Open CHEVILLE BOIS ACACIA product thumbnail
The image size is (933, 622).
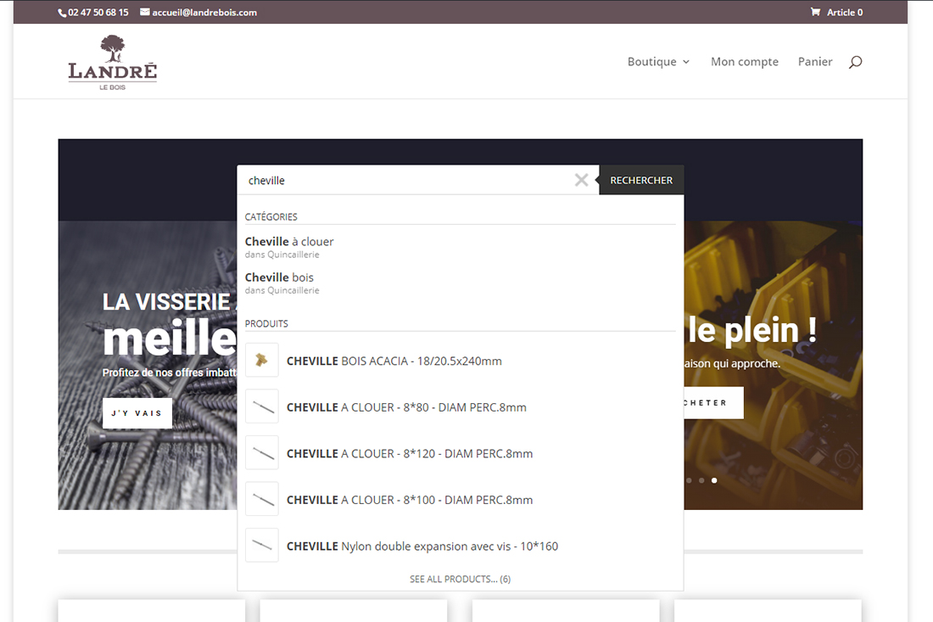coord(262,361)
